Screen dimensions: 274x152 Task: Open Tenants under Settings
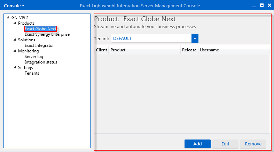[x=32, y=73]
